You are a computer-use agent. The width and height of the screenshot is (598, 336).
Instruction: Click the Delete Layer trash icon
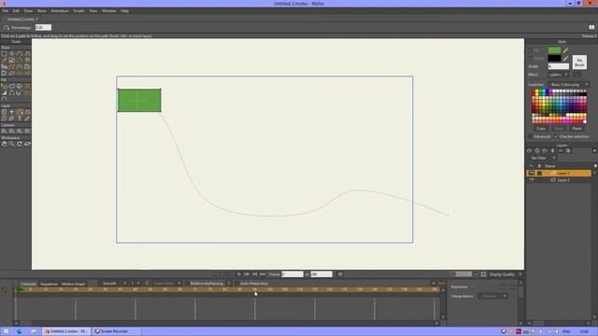click(x=552, y=151)
